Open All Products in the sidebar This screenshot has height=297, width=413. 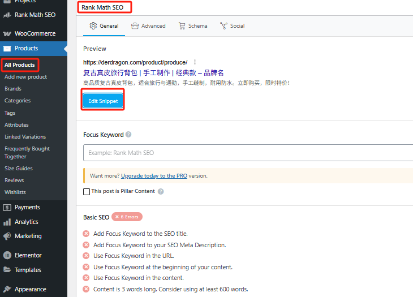click(x=20, y=65)
